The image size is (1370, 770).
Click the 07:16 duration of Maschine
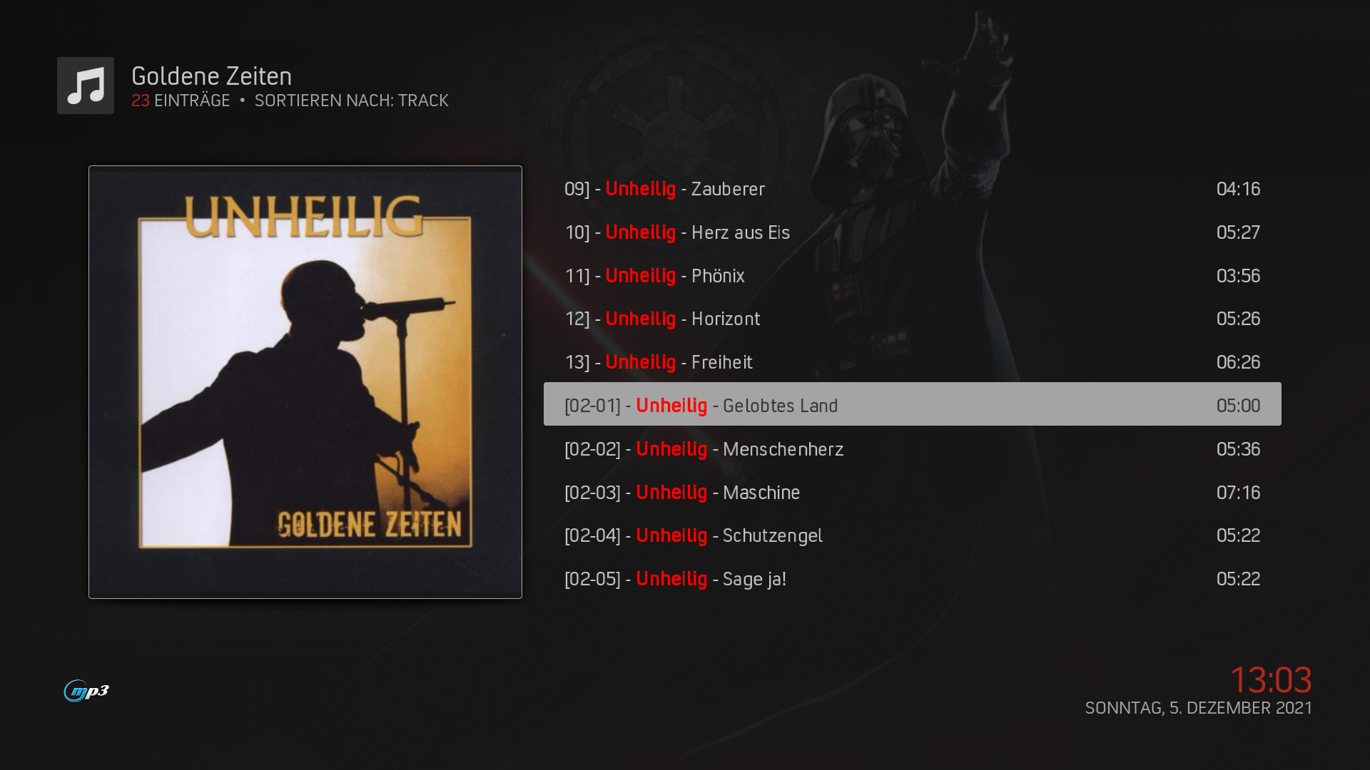click(x=1238, y=493)
